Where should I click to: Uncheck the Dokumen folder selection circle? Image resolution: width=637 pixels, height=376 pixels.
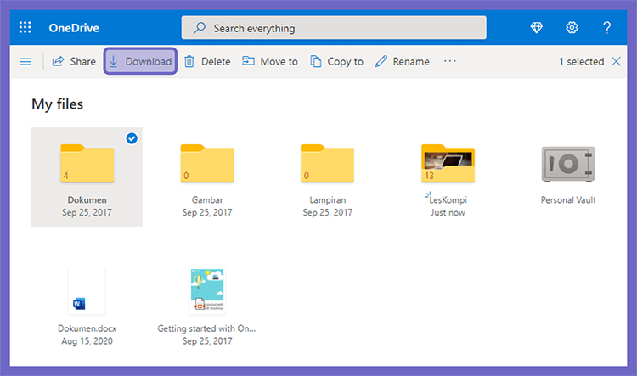(132, 138)
